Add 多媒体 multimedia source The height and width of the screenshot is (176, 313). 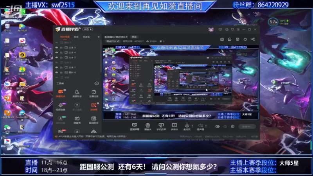point(174,127)
